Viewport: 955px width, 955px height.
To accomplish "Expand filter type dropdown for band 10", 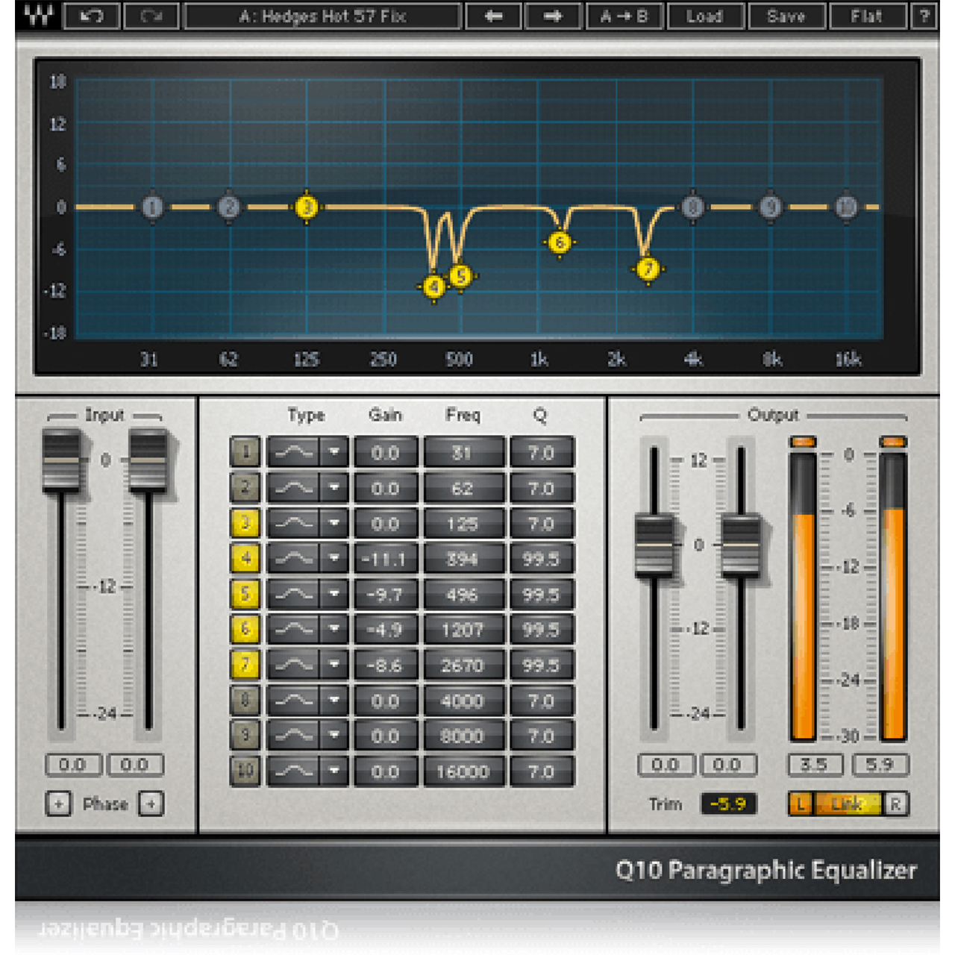I will pyautogui.click(x=334, y=771).
